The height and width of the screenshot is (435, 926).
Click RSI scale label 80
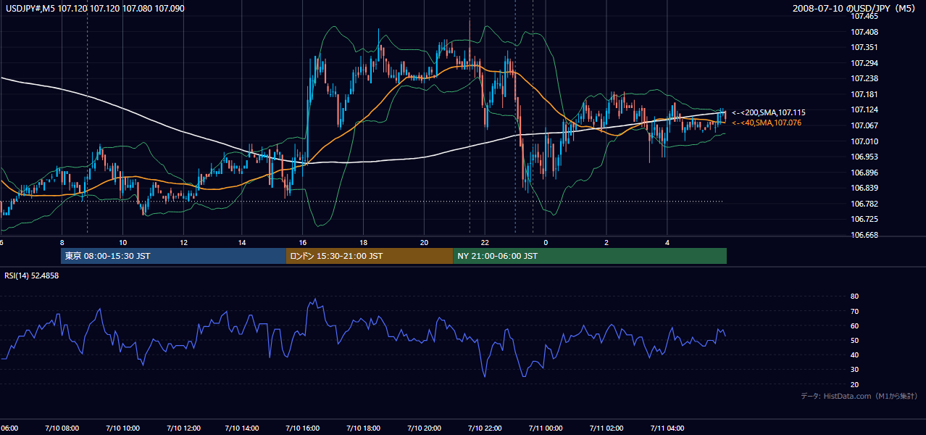854,297
